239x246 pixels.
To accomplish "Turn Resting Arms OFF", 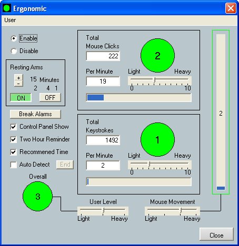I will click(50, 97).
